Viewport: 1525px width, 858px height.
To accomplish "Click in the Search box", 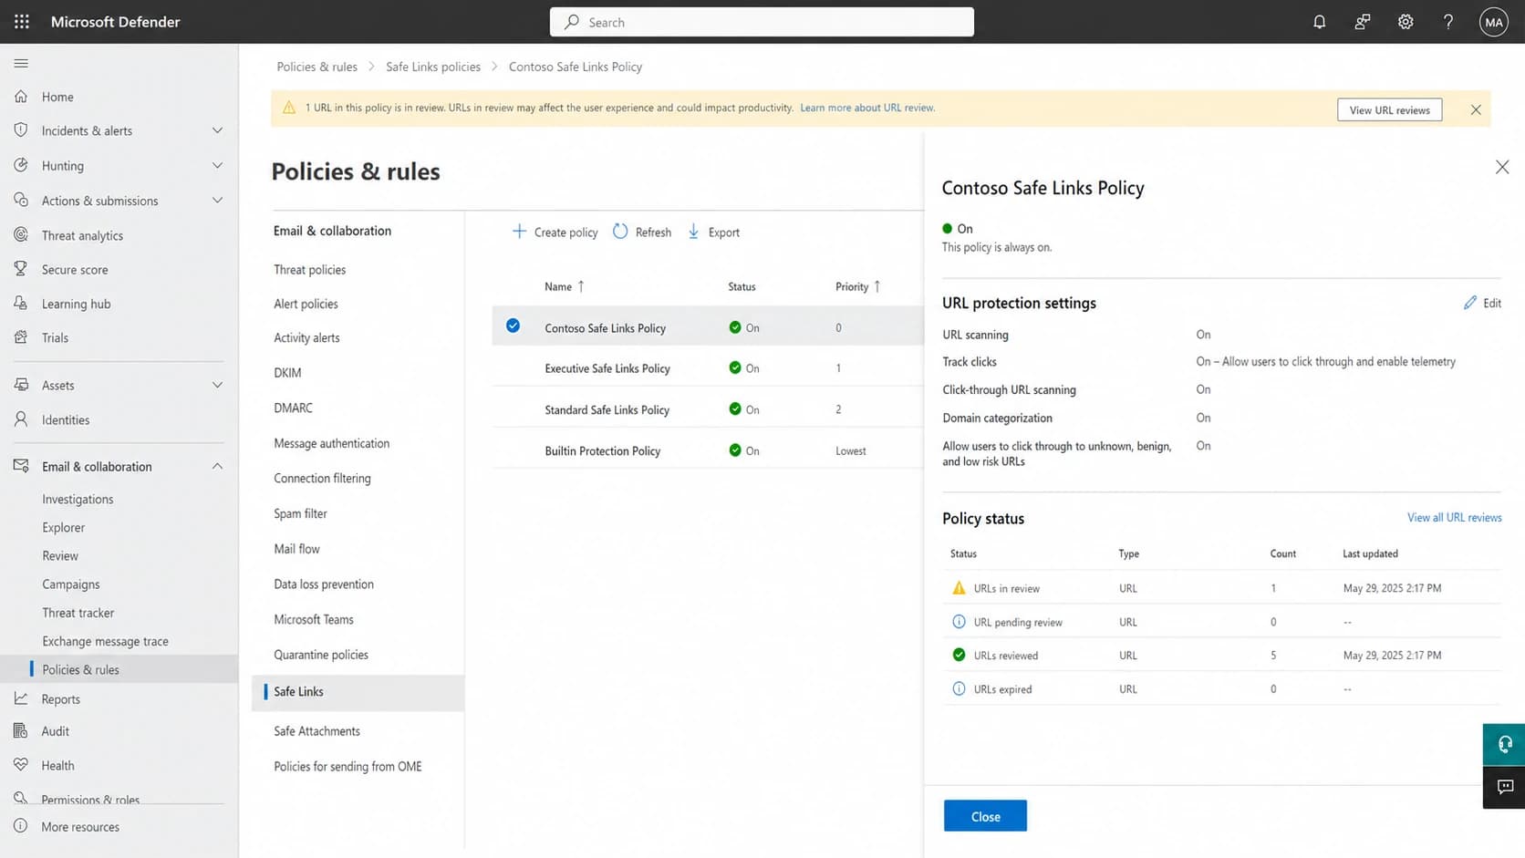I will point(762,22).
